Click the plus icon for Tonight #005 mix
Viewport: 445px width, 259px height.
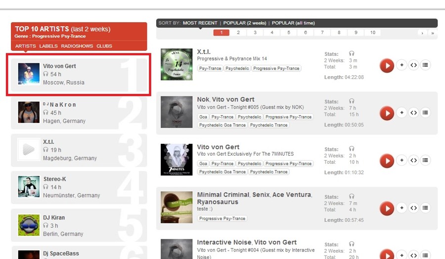click(x=401, y=113)
